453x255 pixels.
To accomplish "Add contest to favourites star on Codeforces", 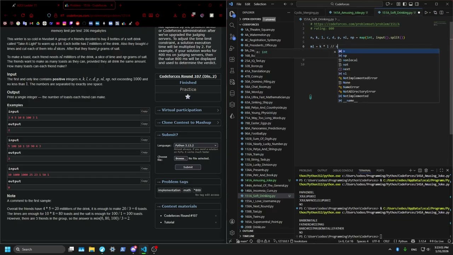I will pyautogui.click(x=188, y=97).
